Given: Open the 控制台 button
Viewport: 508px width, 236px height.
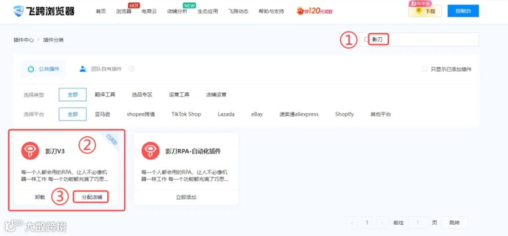Looking at the screenshot, I should click(463, 11).
